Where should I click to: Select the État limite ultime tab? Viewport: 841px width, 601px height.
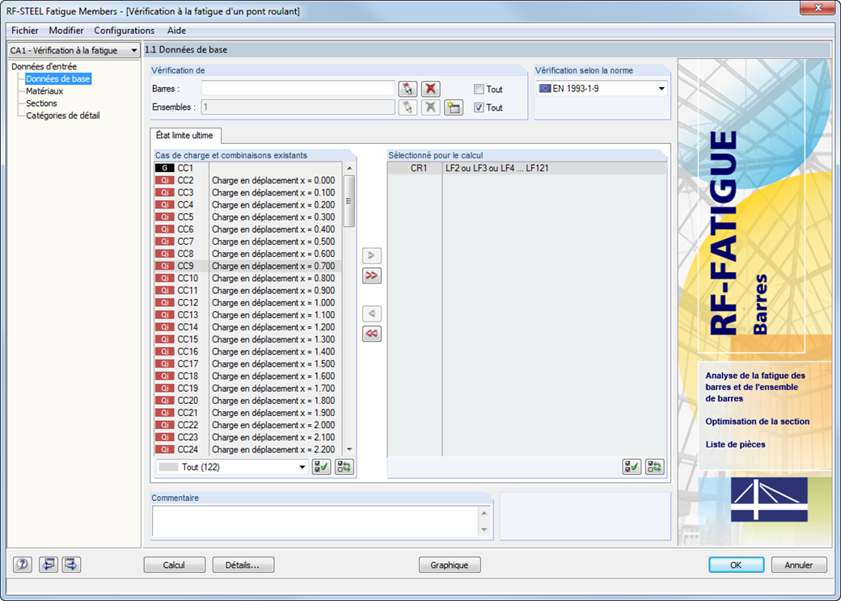(x=185, y=136)
